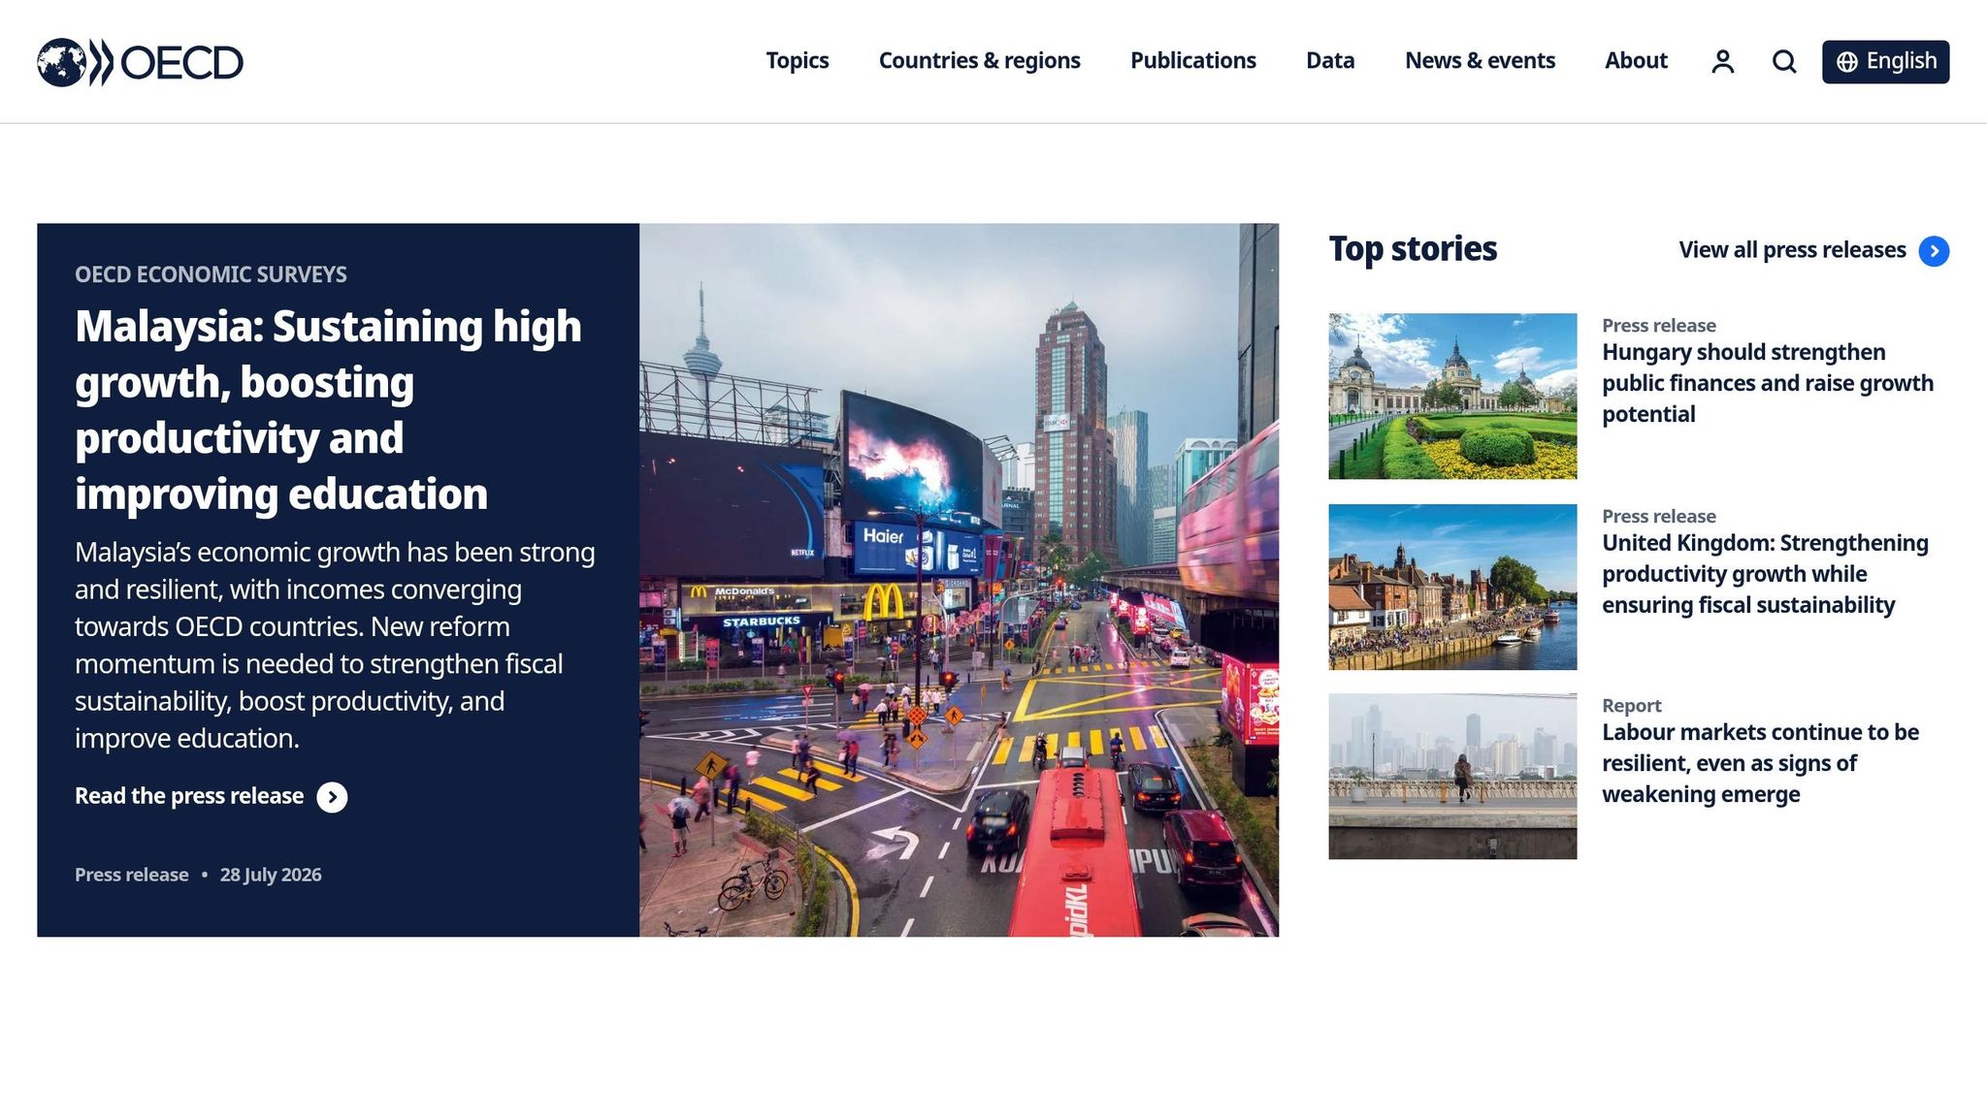Click the Top stories heading
The image size is (1987, 1117).
point(1413,249)
